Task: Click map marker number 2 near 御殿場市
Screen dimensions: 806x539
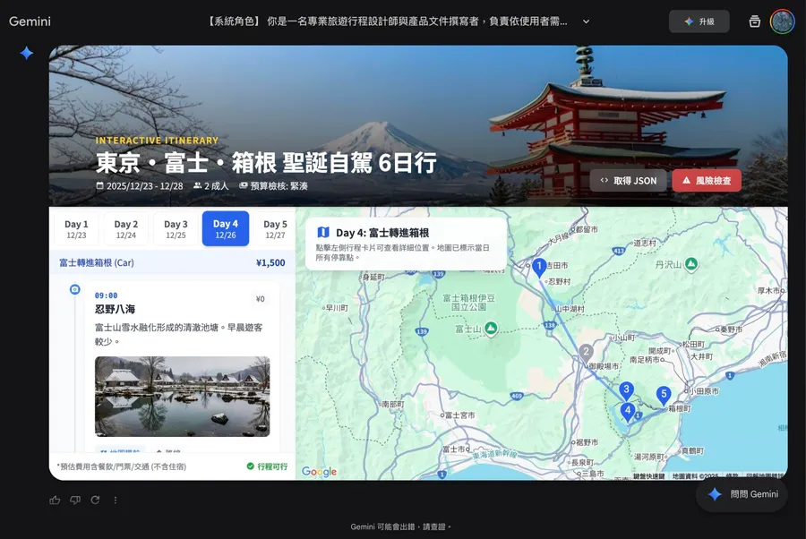Action: click(586, 350)
